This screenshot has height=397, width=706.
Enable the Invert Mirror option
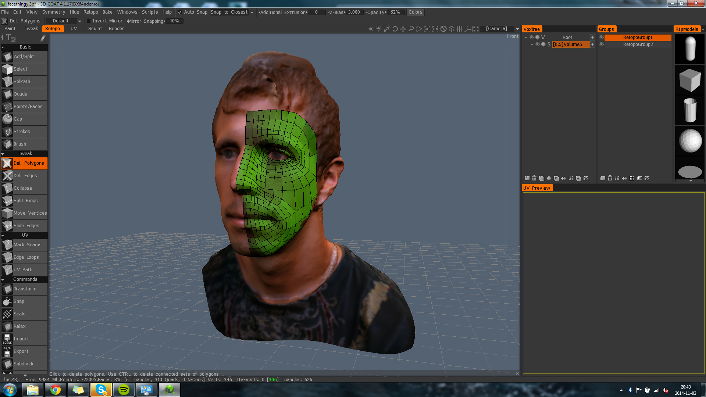(x=89, y=21)
